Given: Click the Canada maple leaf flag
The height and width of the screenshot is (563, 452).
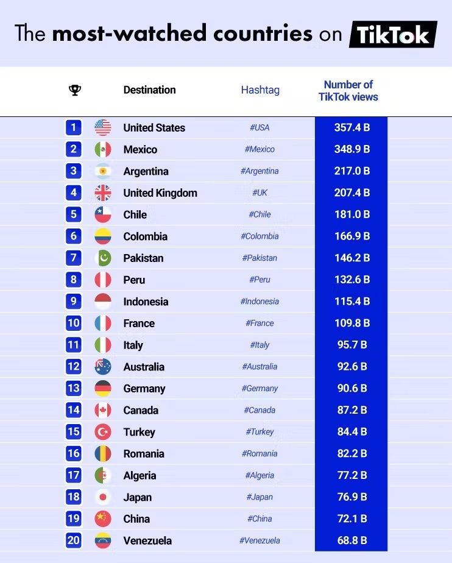Looking at the screenshot, I should point(103,410).
